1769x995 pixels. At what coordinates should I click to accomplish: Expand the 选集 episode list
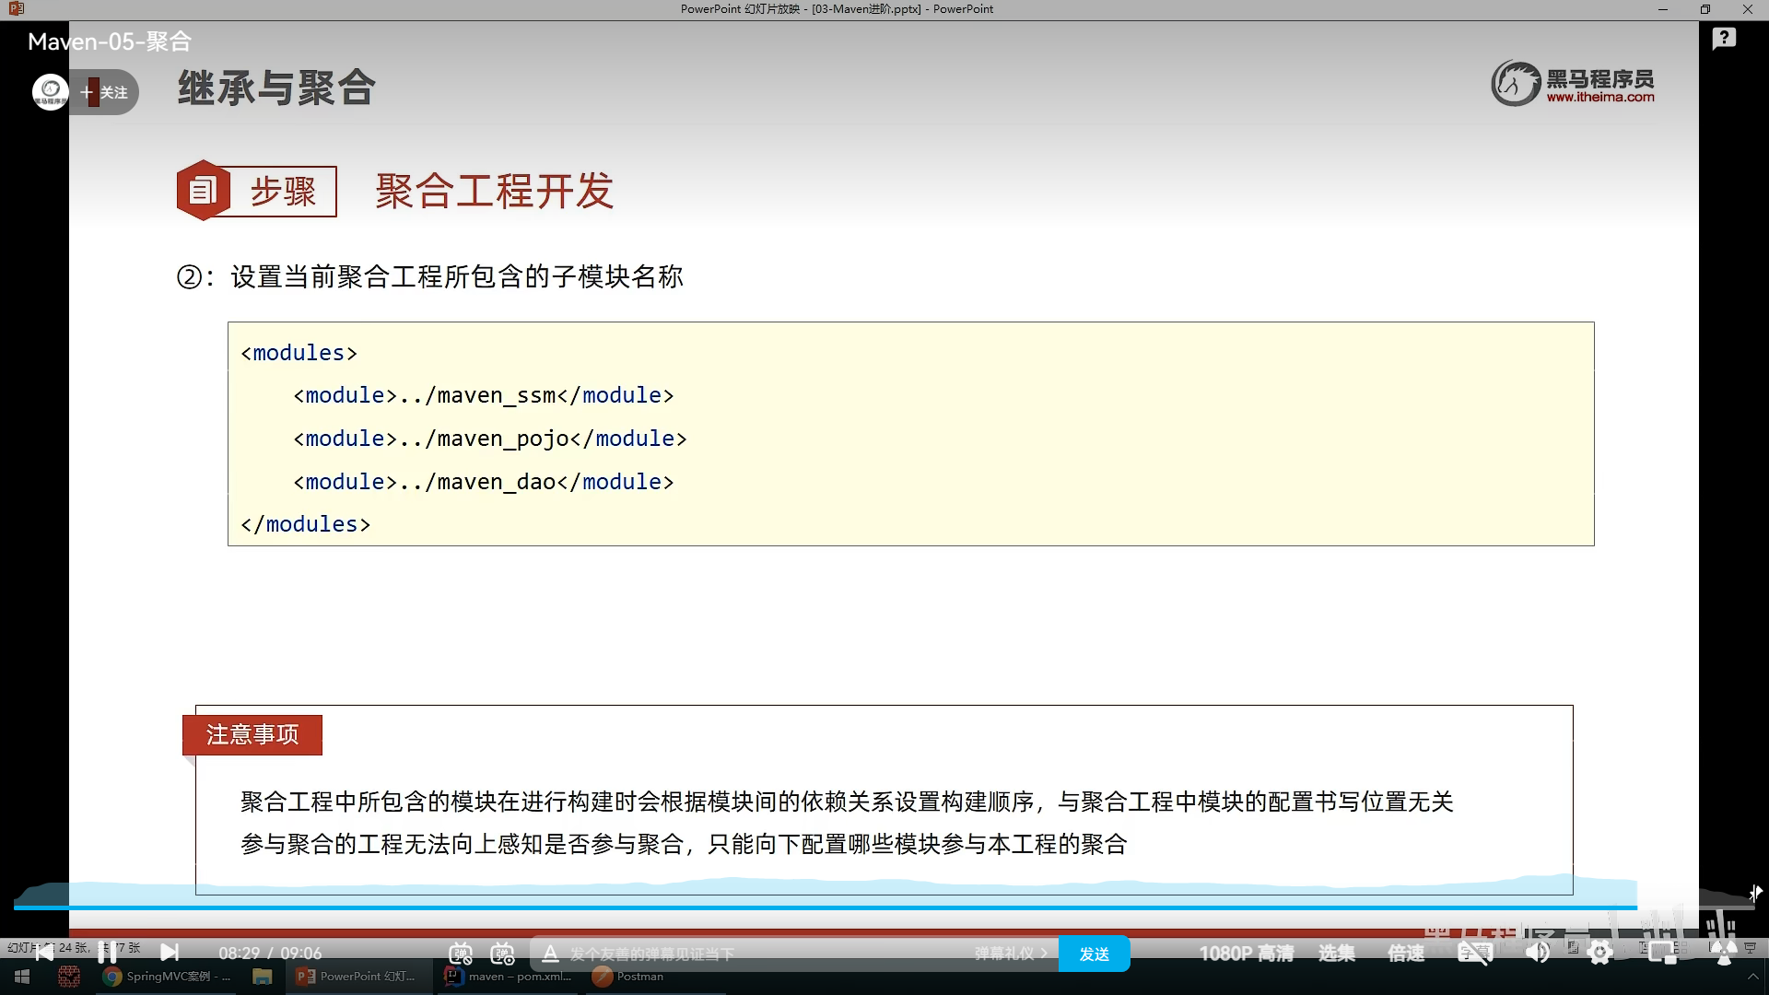point(1336,954)
